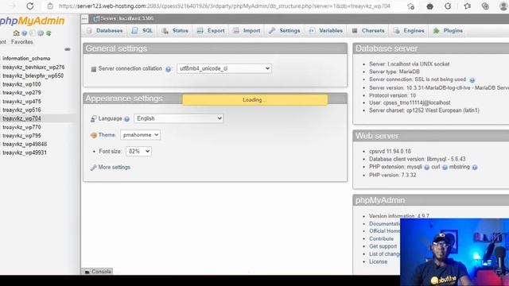Select treayvkz_wp279 database

point(21,93)
